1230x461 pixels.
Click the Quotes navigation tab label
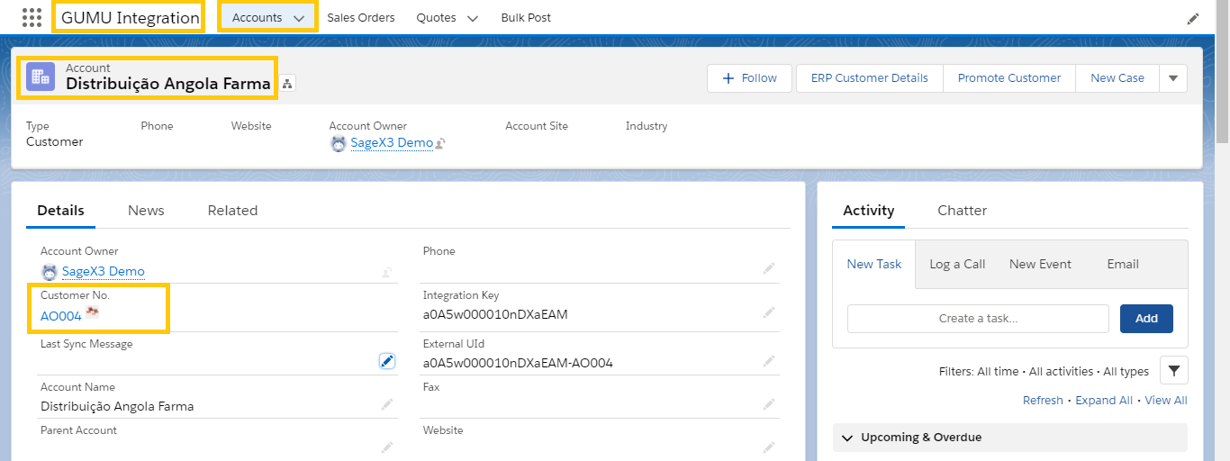(436, 17)
